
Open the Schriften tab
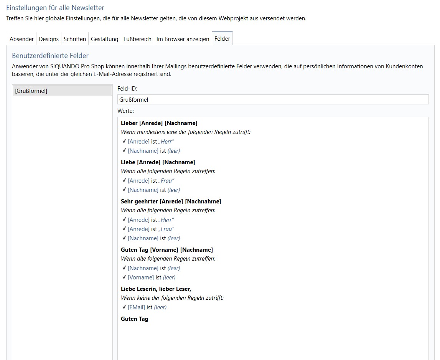click(x=75, y=39)
